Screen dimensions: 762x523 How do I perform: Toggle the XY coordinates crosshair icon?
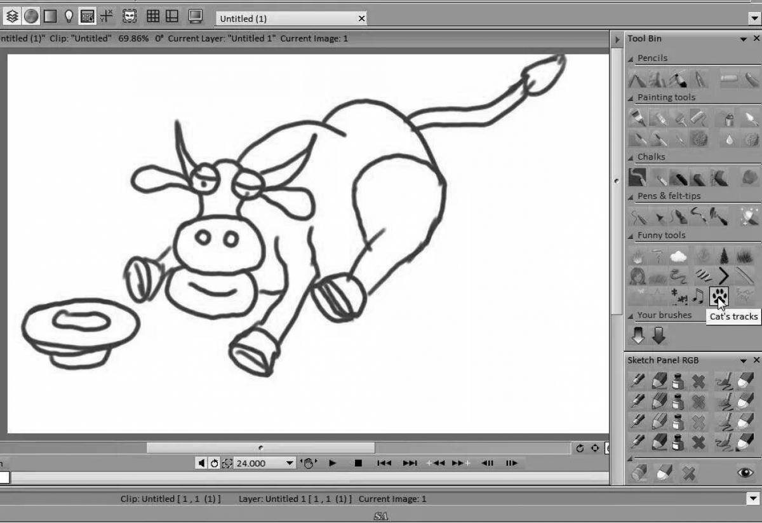[106, 16]
